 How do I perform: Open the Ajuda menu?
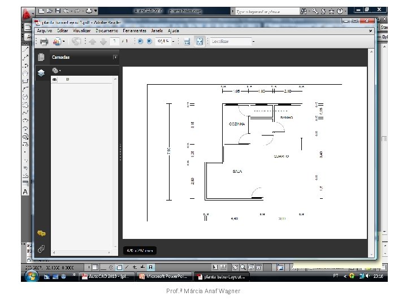[173, 30]
